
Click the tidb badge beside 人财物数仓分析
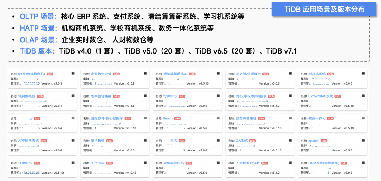[x=265, y=163]
